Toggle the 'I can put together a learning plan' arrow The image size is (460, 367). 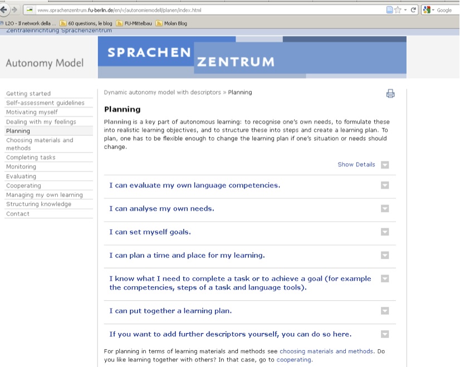(385, 311)
